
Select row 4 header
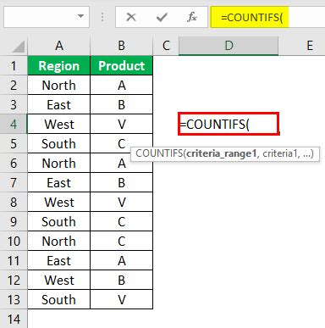pos(14,124)
